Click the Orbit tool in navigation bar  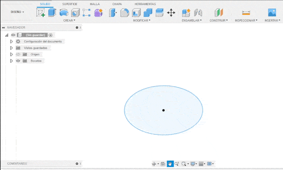point(154,164)
